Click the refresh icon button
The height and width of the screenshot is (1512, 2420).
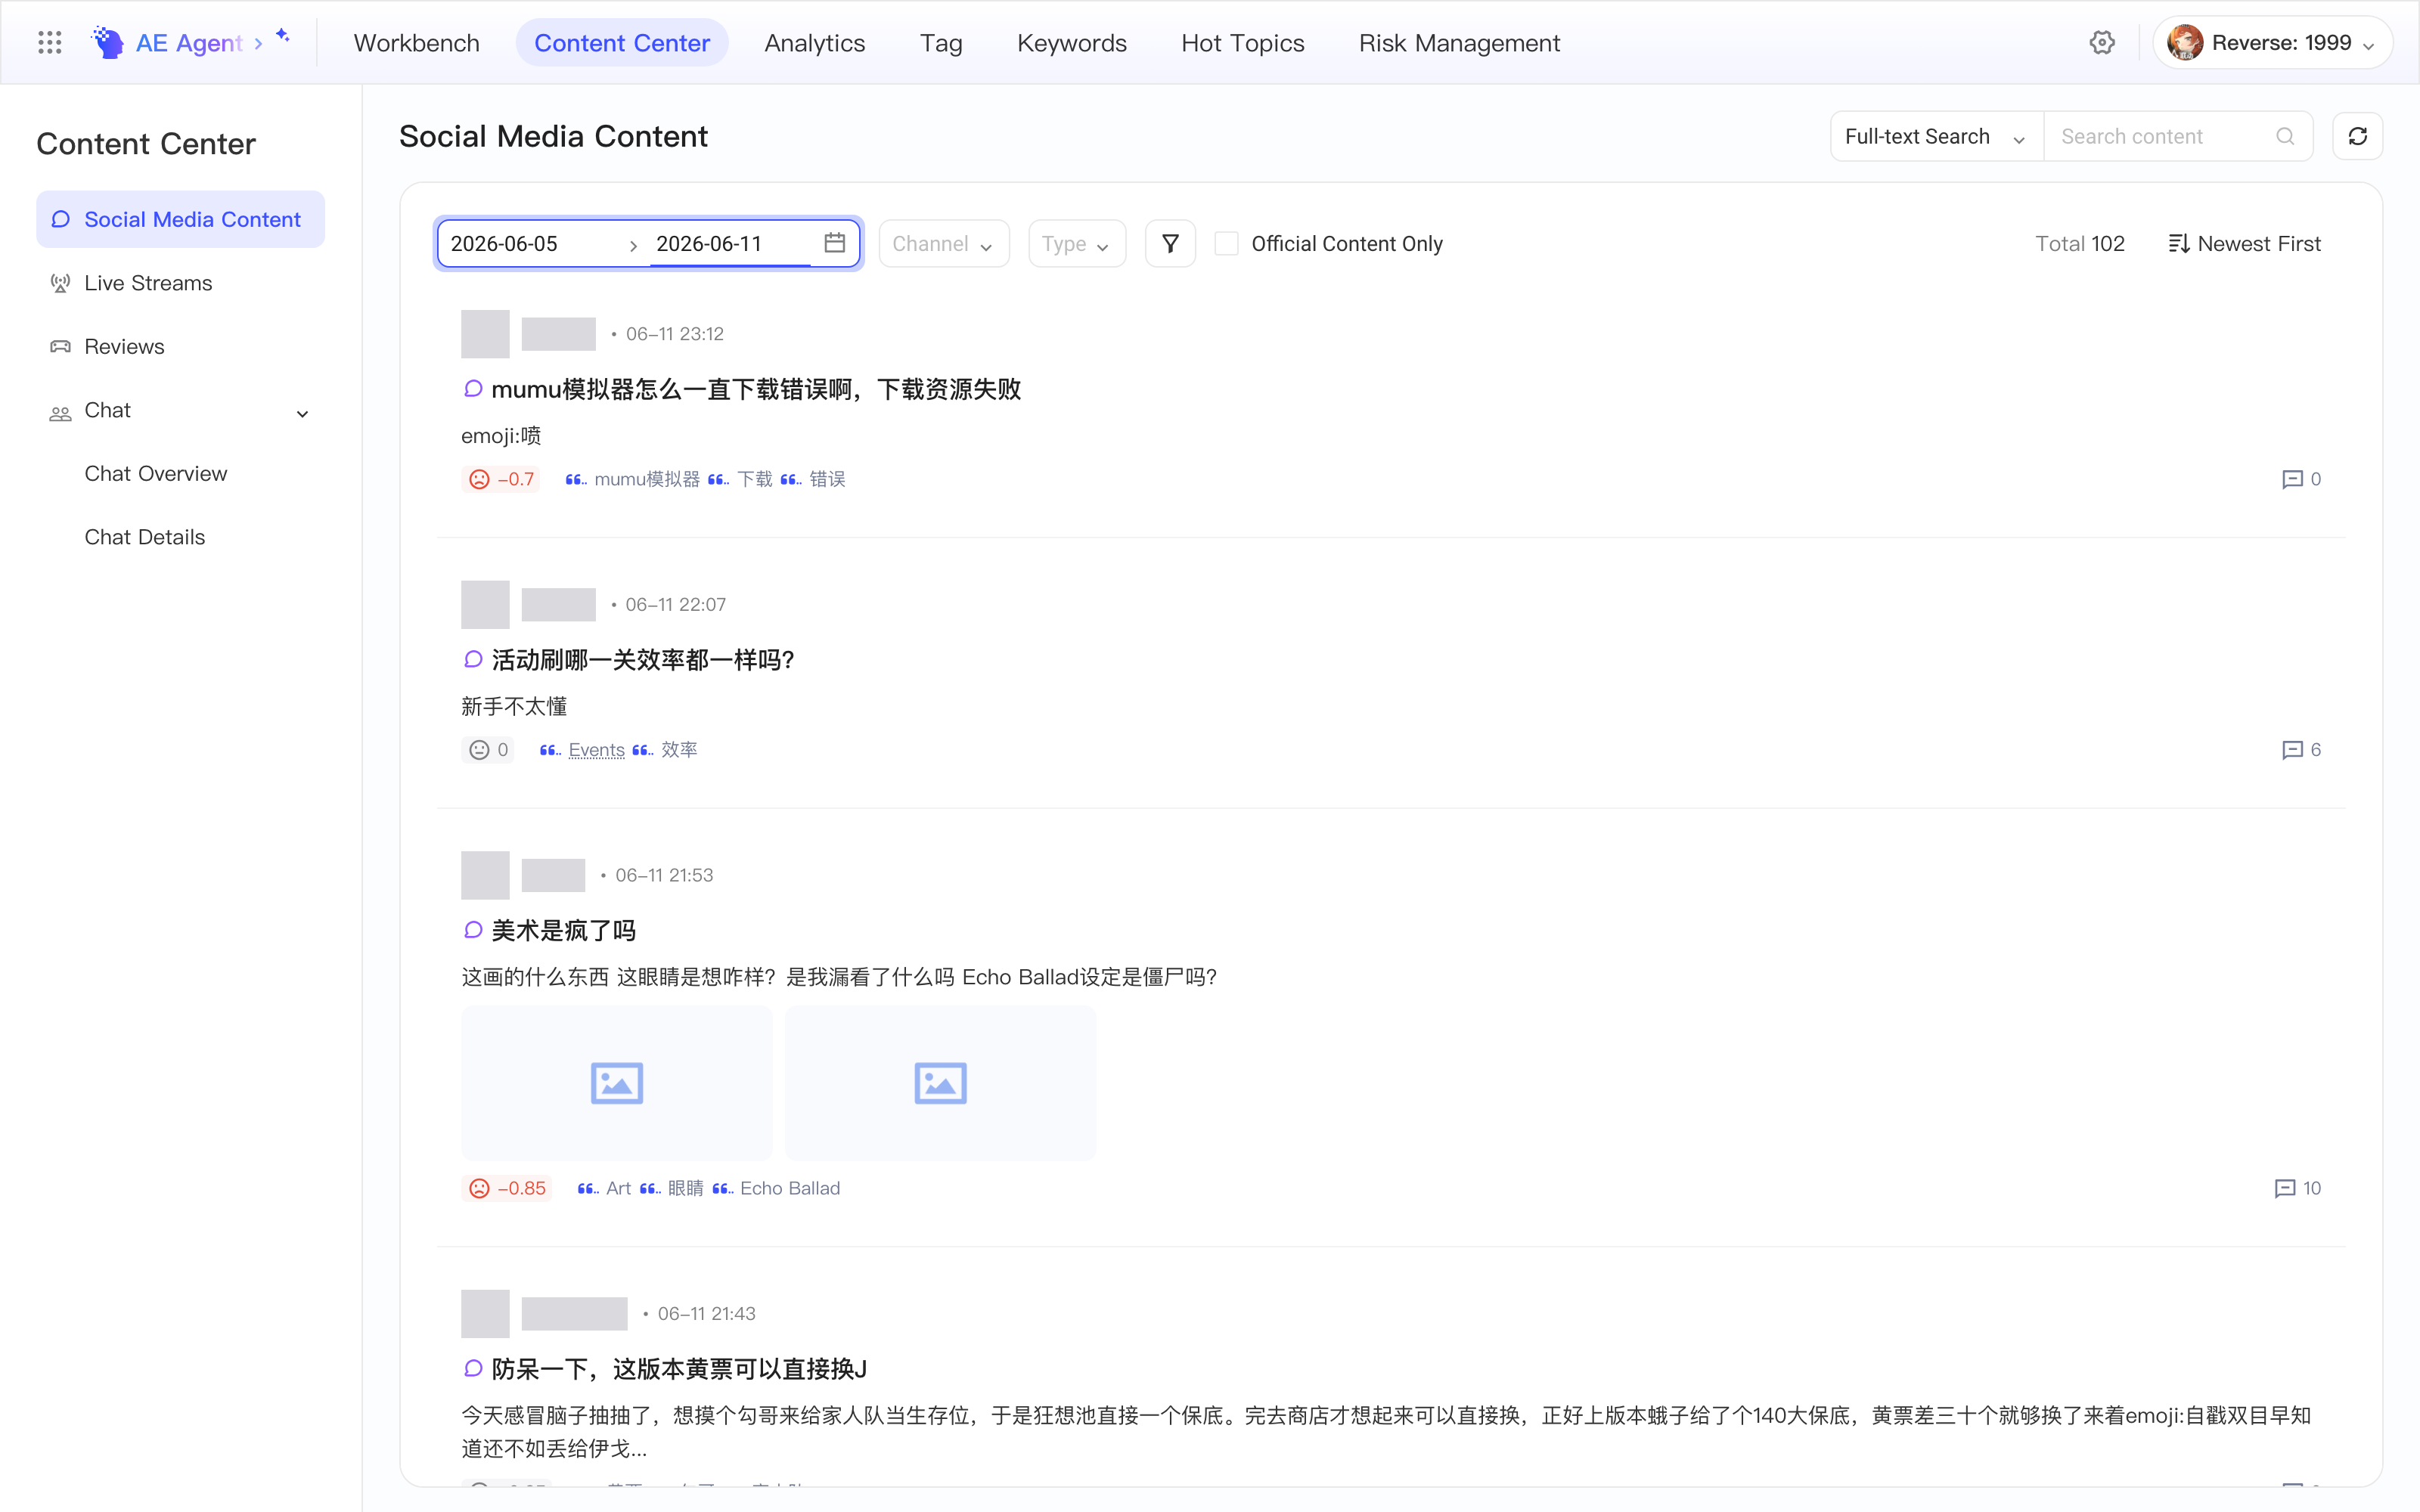coord(2357,136)
